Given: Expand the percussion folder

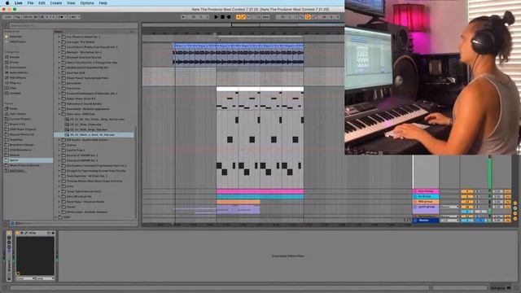Looking at the screenshot, I should pyautogui.click(x=59, y=83).
